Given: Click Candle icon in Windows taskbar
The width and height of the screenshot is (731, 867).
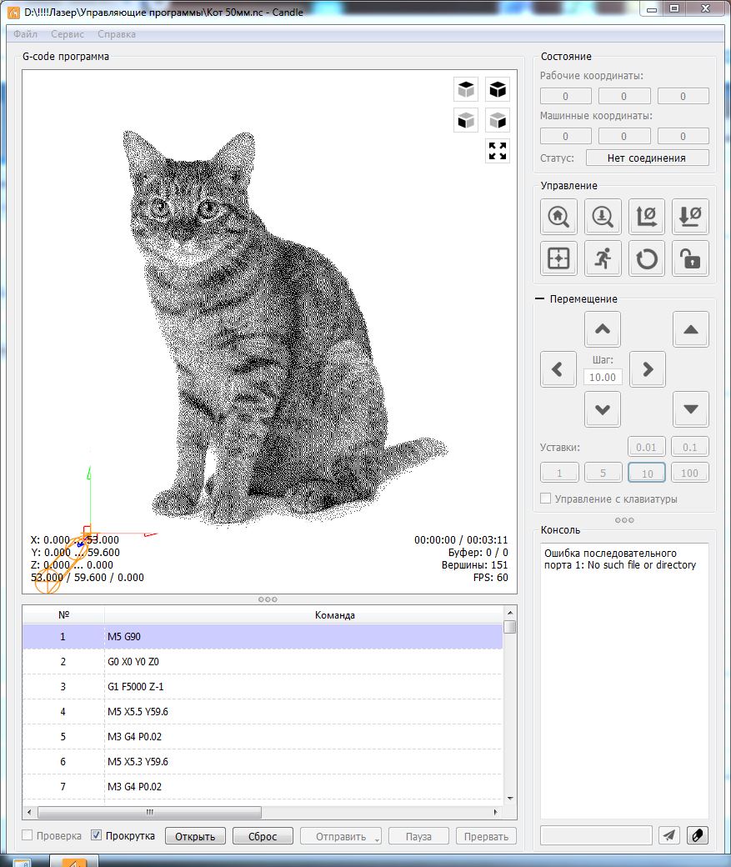Looking at the screenshot, I should tap(74, 861).
